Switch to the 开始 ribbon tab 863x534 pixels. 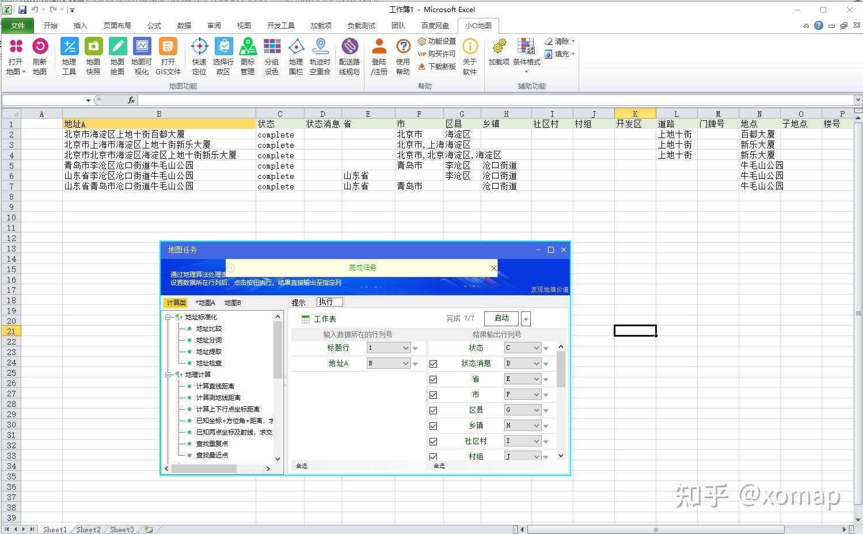pyautogui.click(x=51, y=25)
